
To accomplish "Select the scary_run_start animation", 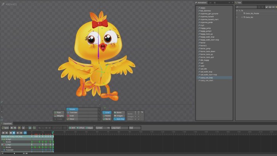I will pos(207,80).
